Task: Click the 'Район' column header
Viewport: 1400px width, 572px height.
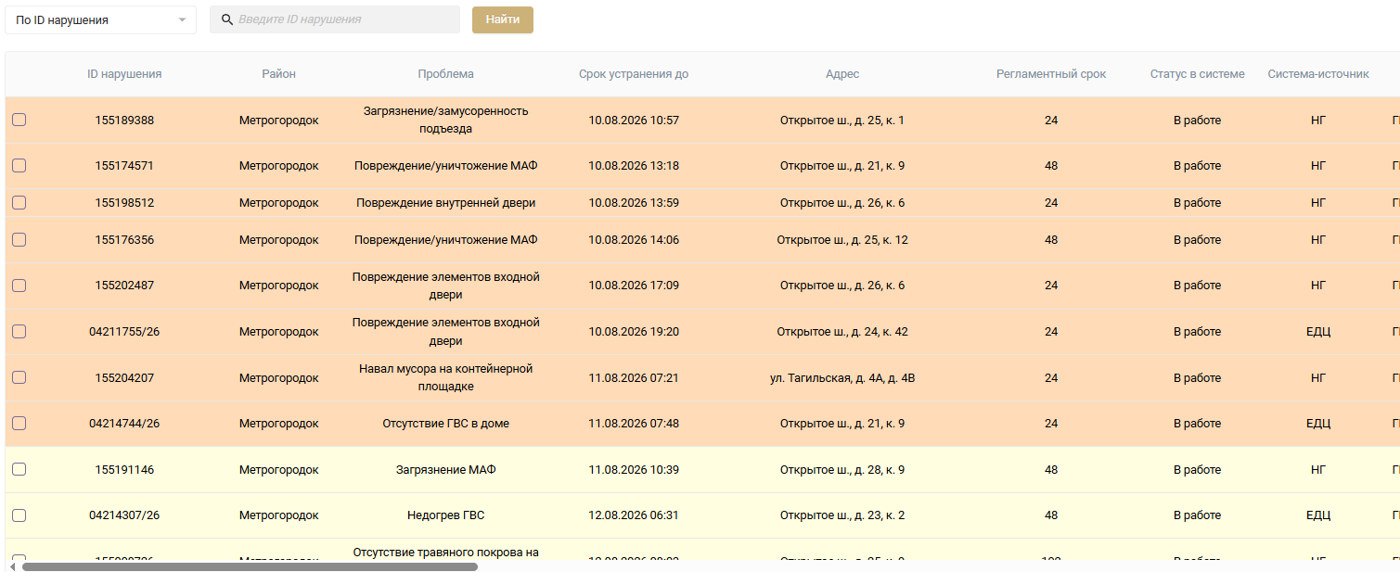Action: tap(278, 74)
